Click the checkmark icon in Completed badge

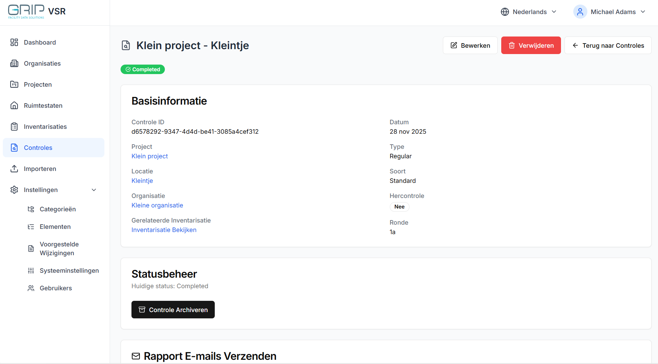pyautogui.click(x=128, y=70)
